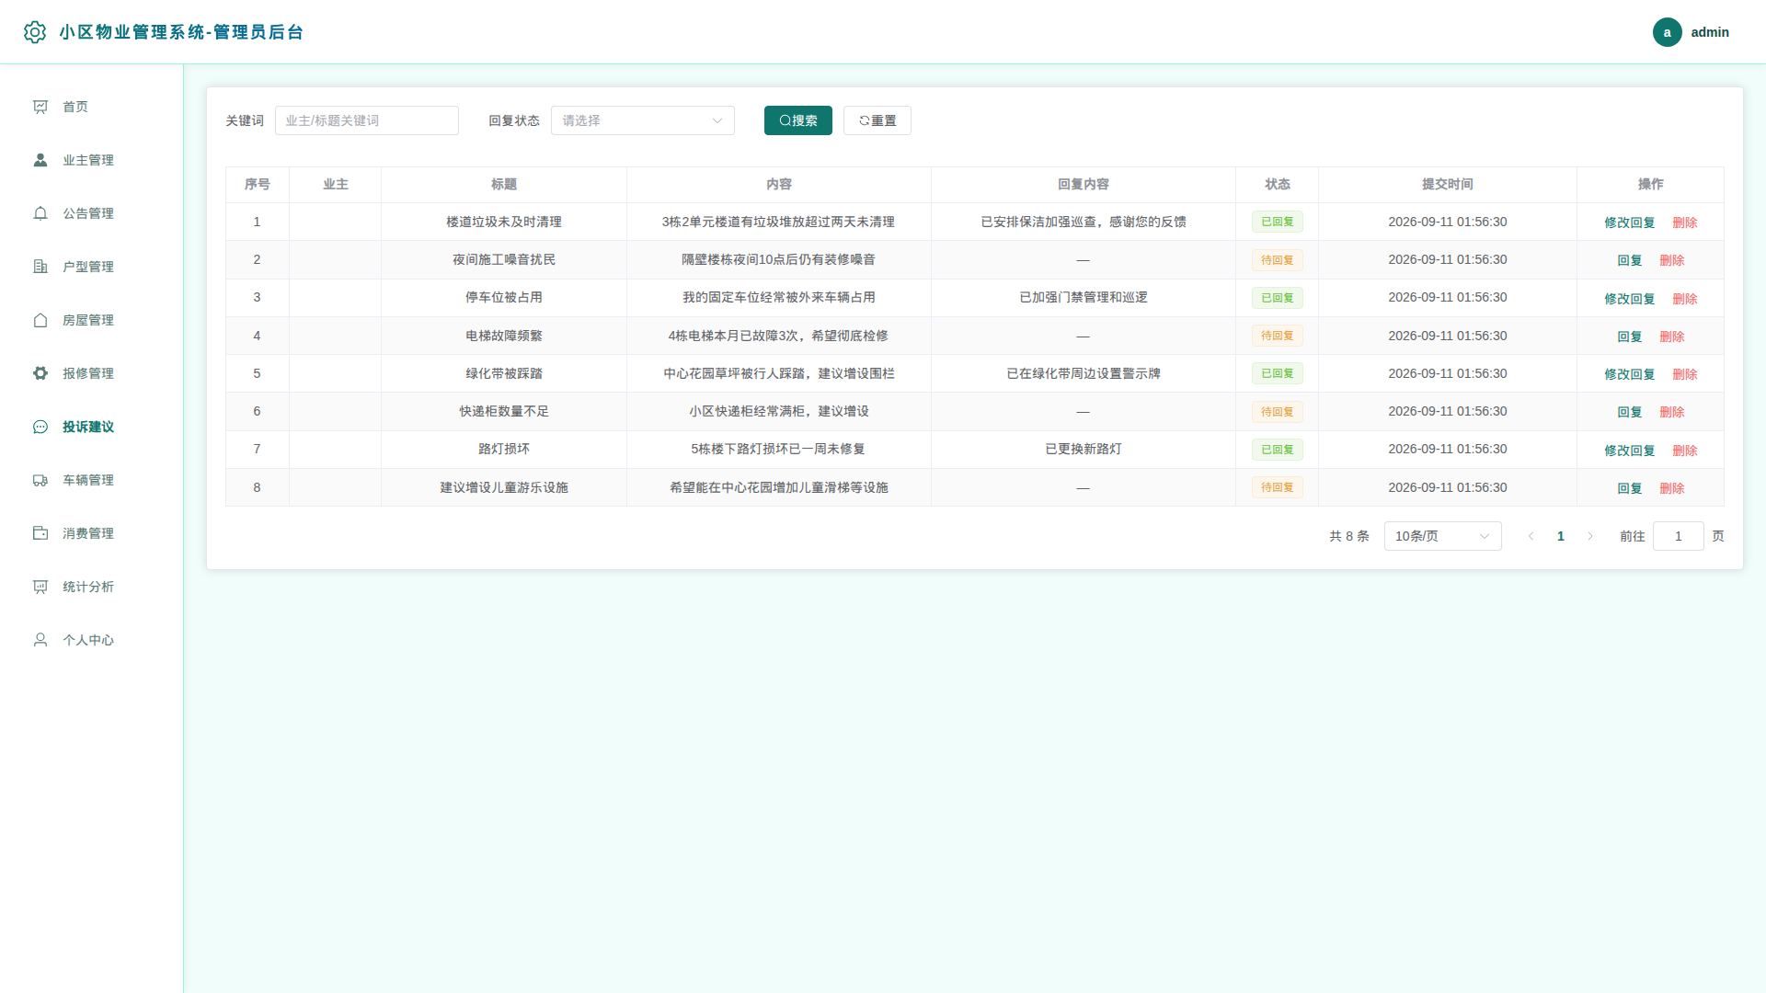Click the 车辆管理 truck icon
The width and height of the screenshot is (1766, 993).
40,480
